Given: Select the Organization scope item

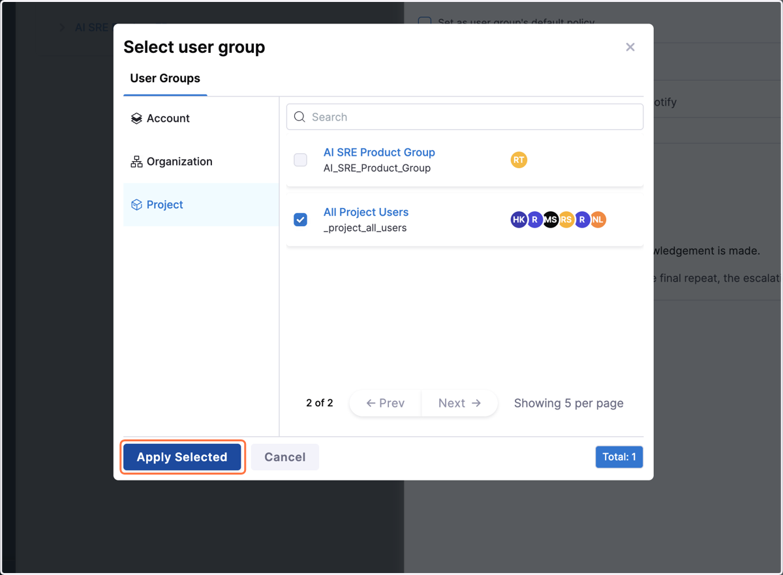Looking at the screenshot, I should (201, 162).
